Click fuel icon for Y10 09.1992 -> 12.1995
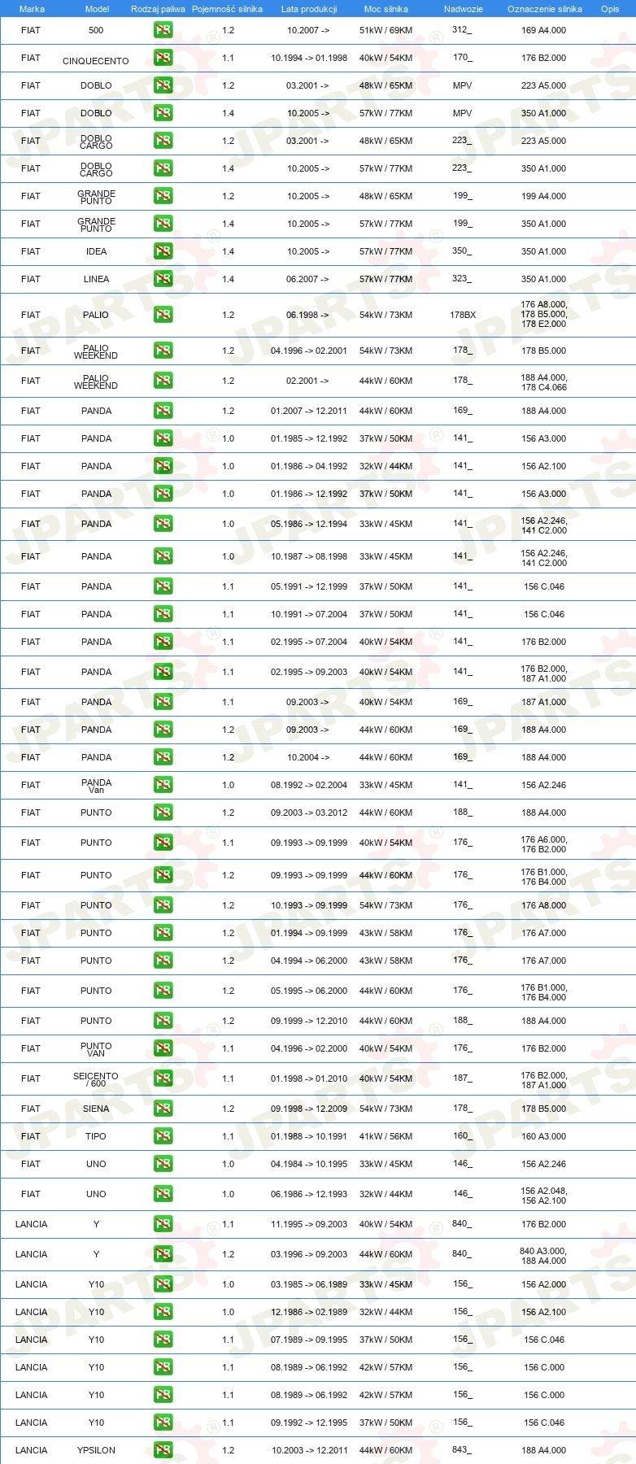Screen dimensions: 636x1464 163,1423
